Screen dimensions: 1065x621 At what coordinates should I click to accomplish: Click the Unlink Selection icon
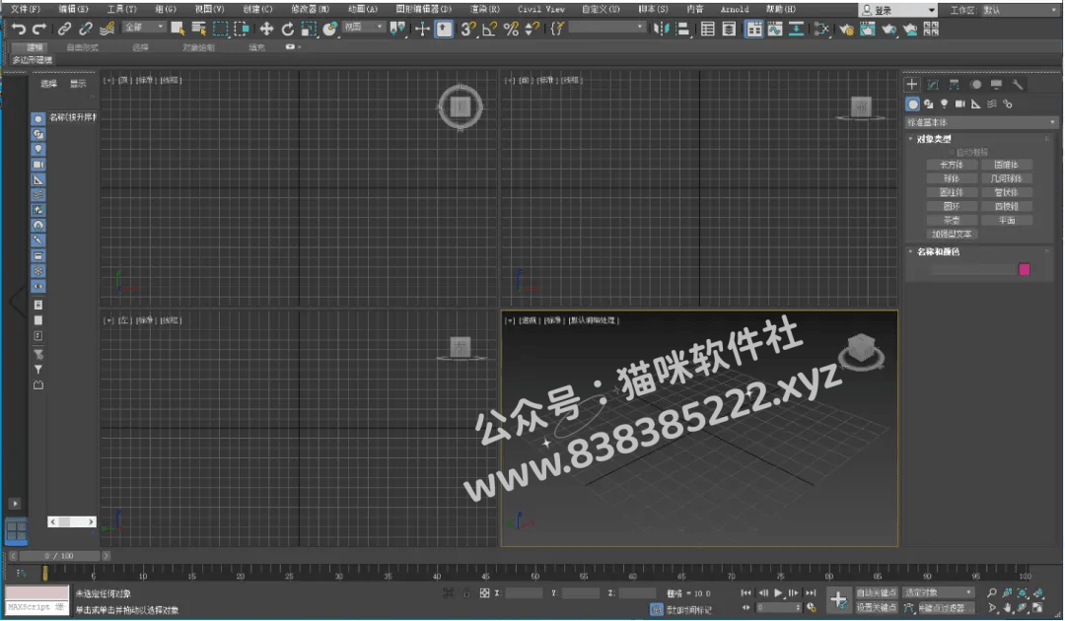click(86, 29)
